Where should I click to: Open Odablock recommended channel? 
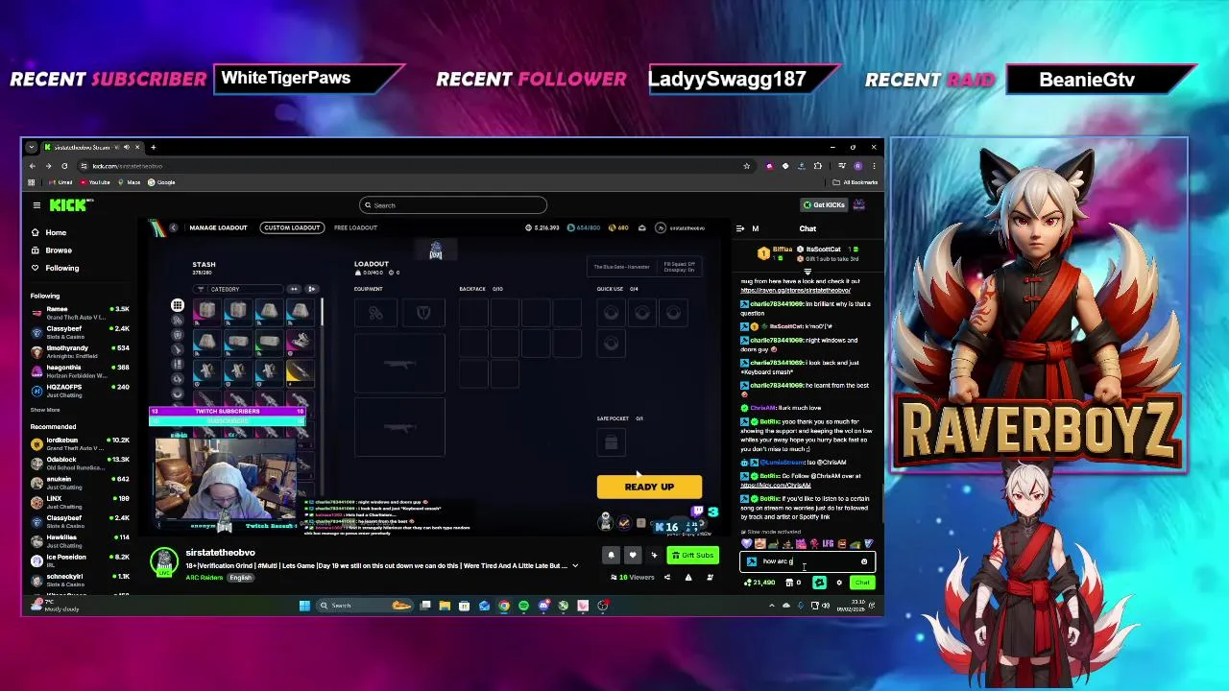81,463
